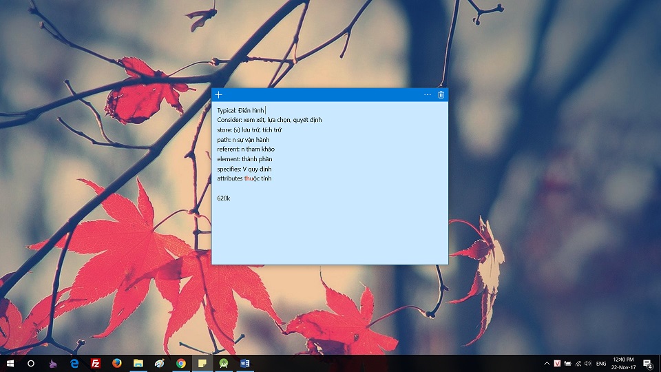Open the Action Center notifications
Screen dimensions: 661x372
coord(647,363)
